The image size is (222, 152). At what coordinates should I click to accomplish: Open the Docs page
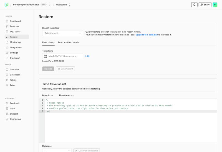tap(17, 109)
